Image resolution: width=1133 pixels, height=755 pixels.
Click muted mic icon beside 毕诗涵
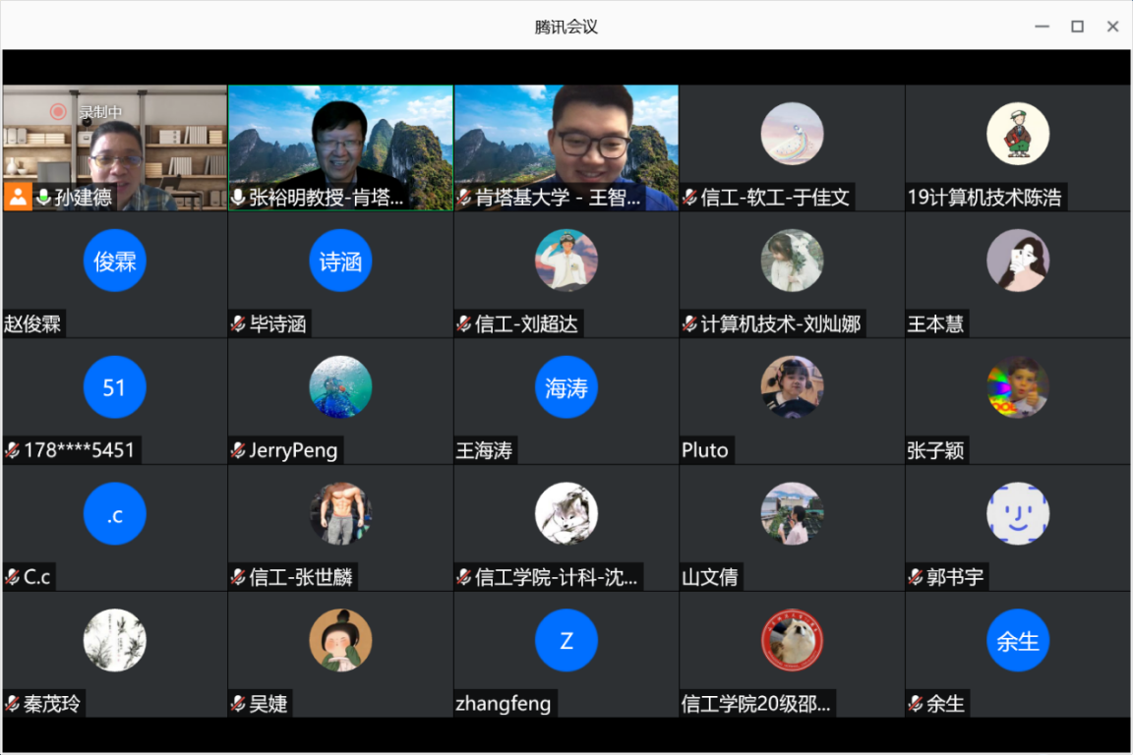[x=238, y=323]
